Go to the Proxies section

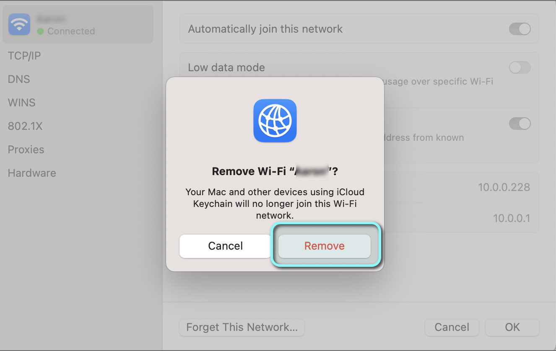26,150
